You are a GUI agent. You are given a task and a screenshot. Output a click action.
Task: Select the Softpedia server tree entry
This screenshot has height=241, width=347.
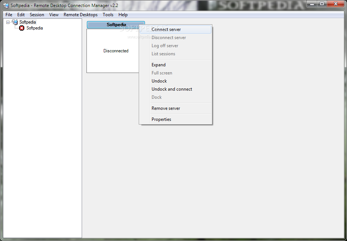tap(35, 28)
